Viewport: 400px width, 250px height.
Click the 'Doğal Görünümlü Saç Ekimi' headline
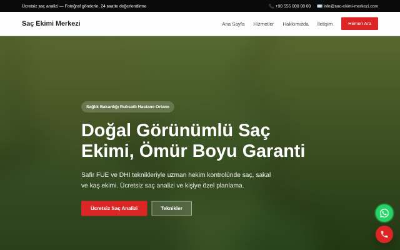coord(193,141)
